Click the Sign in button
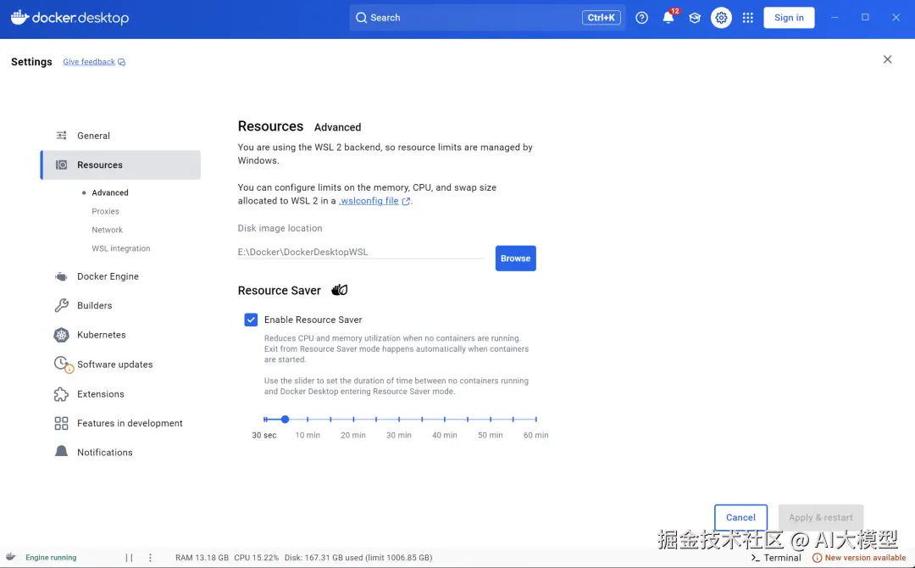This screenshot has height=568, width=915. point(789,18)
